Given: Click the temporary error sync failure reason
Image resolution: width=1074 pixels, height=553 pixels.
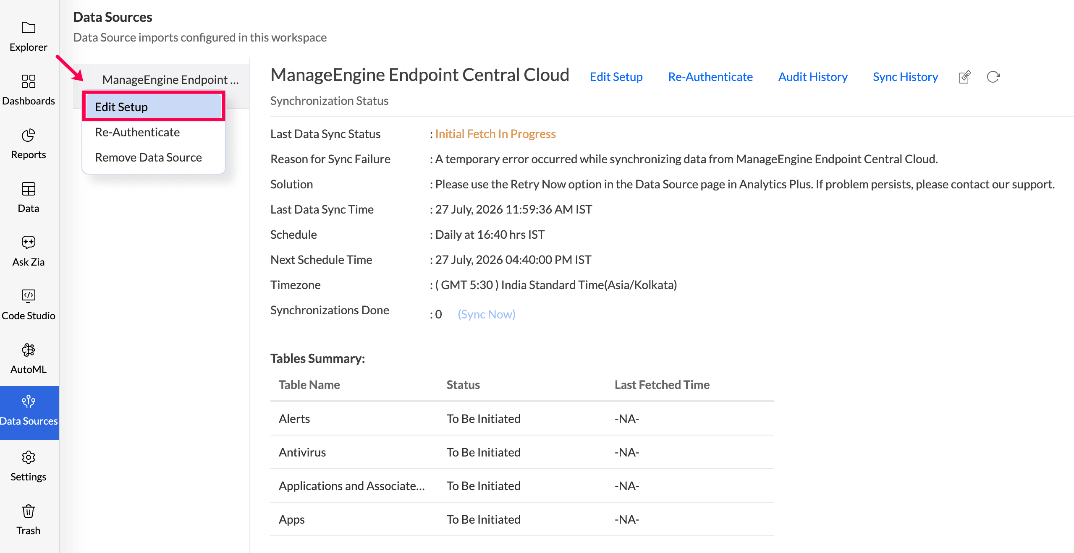Looking at the screenshot, I should tap(686, 159).
